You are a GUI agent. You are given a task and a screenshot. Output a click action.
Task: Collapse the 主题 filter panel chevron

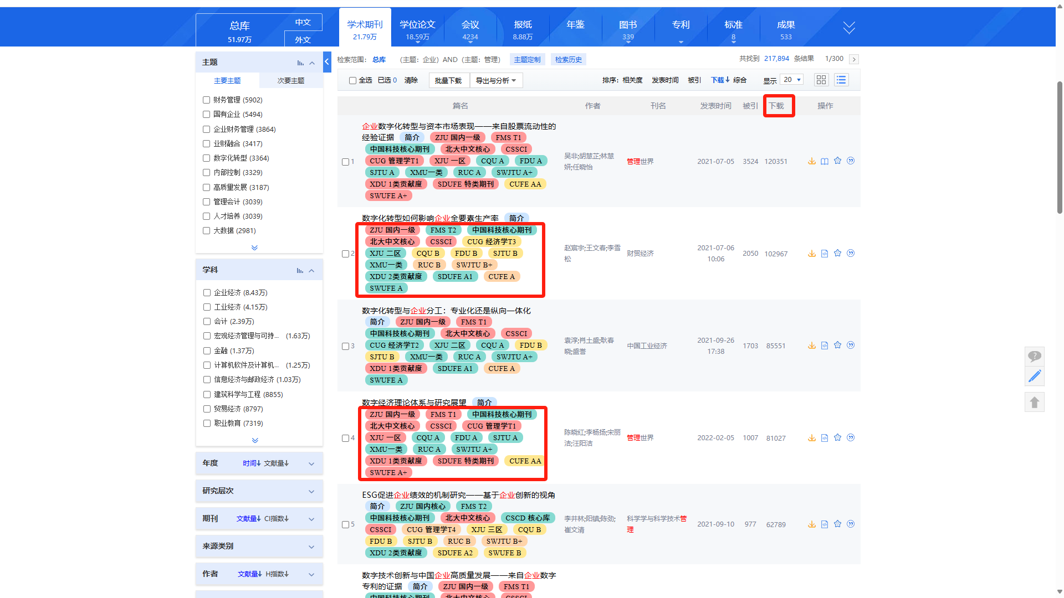(x=312, y=63)
